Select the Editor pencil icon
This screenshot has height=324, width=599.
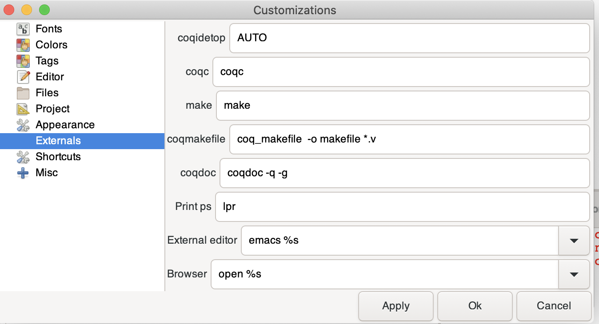(x=23, y=77)
